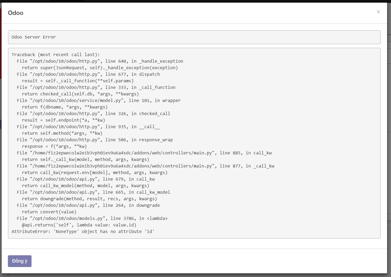The image size is (391, 277).
Task: Click 'return call_kw_model(method, model, args, kwargs)'
Action: tap(86, 186)
